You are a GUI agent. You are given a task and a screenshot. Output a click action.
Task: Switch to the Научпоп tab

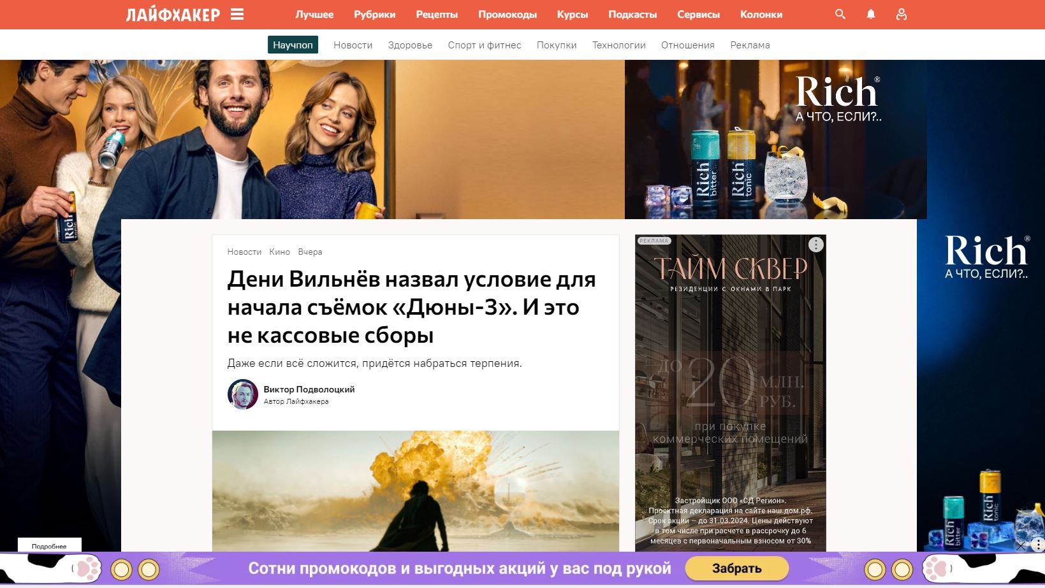click(x=293, y=45)
